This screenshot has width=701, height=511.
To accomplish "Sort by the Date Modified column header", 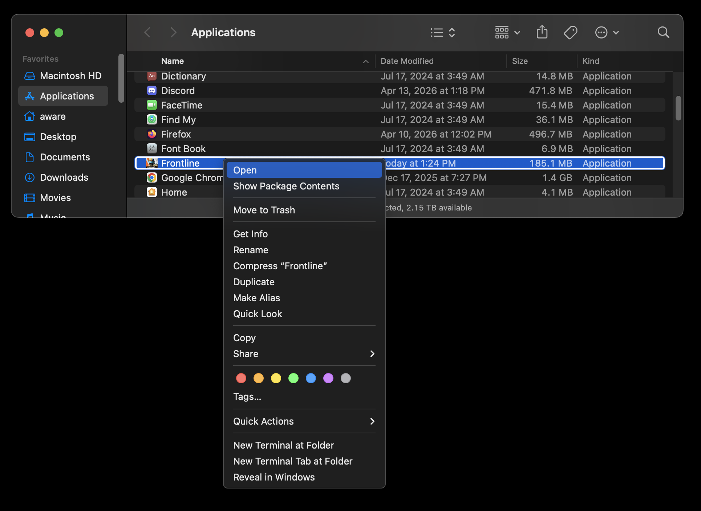I will (407, 61).
